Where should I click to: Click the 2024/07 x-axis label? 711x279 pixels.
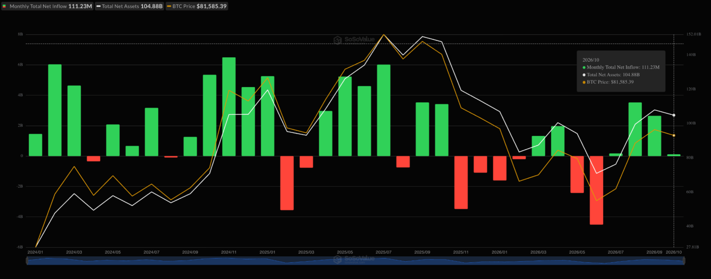click(x=151, y=252)
